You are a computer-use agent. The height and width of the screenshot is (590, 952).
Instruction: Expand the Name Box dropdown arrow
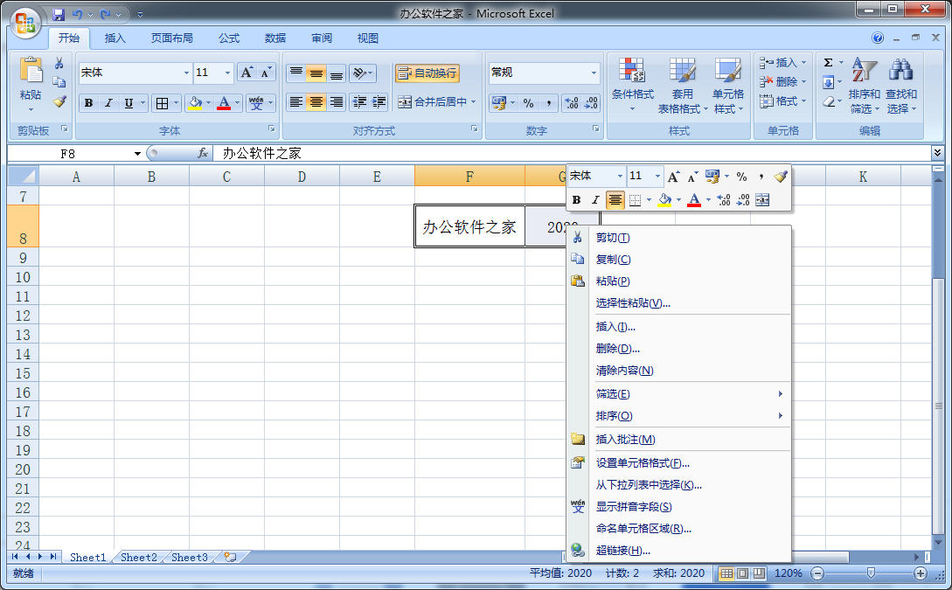pyautogui.click(x=138, y=154)
